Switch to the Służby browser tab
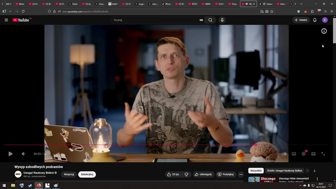The height and width of the screenshot is (189, 336). coord(73,4)
